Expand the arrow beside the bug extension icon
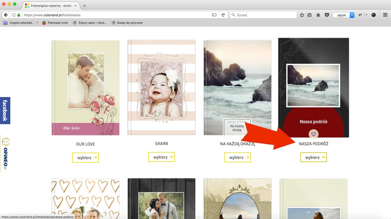The width and height of the screenshot is (391, 219). [366, 15]
